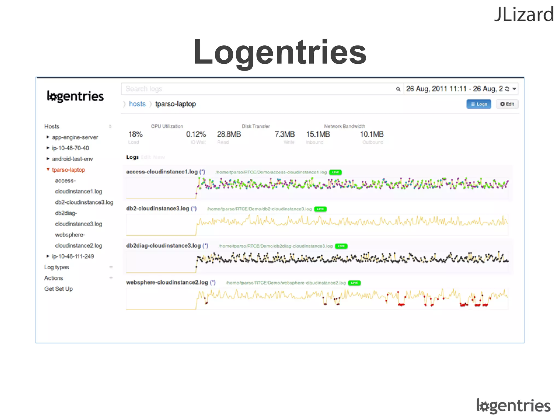The width and height of the screenshot is (560, 420).
Task: Click the 10.1MB Outbound value
Action: coord(372,134)
